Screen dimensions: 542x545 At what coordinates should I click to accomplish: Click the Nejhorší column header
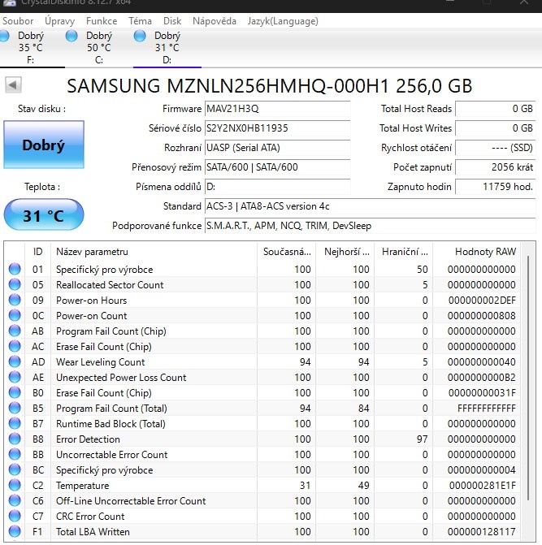click(x=345, y=251)
